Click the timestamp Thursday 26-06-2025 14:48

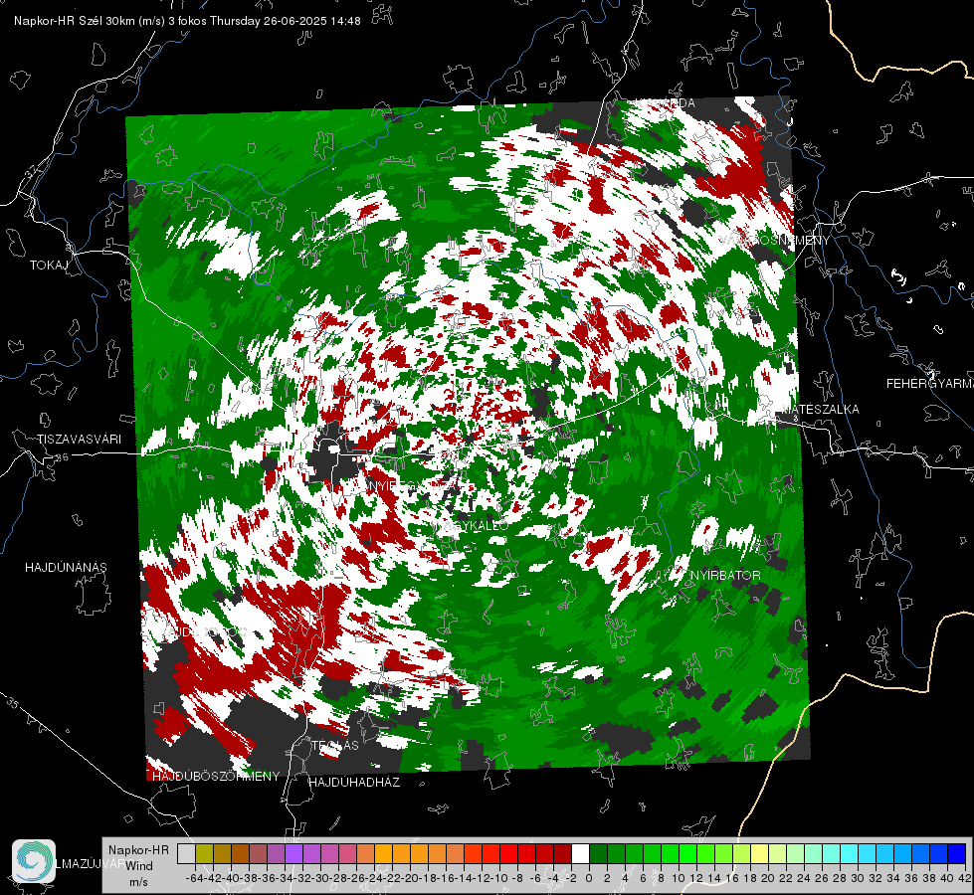pos(286,21)
